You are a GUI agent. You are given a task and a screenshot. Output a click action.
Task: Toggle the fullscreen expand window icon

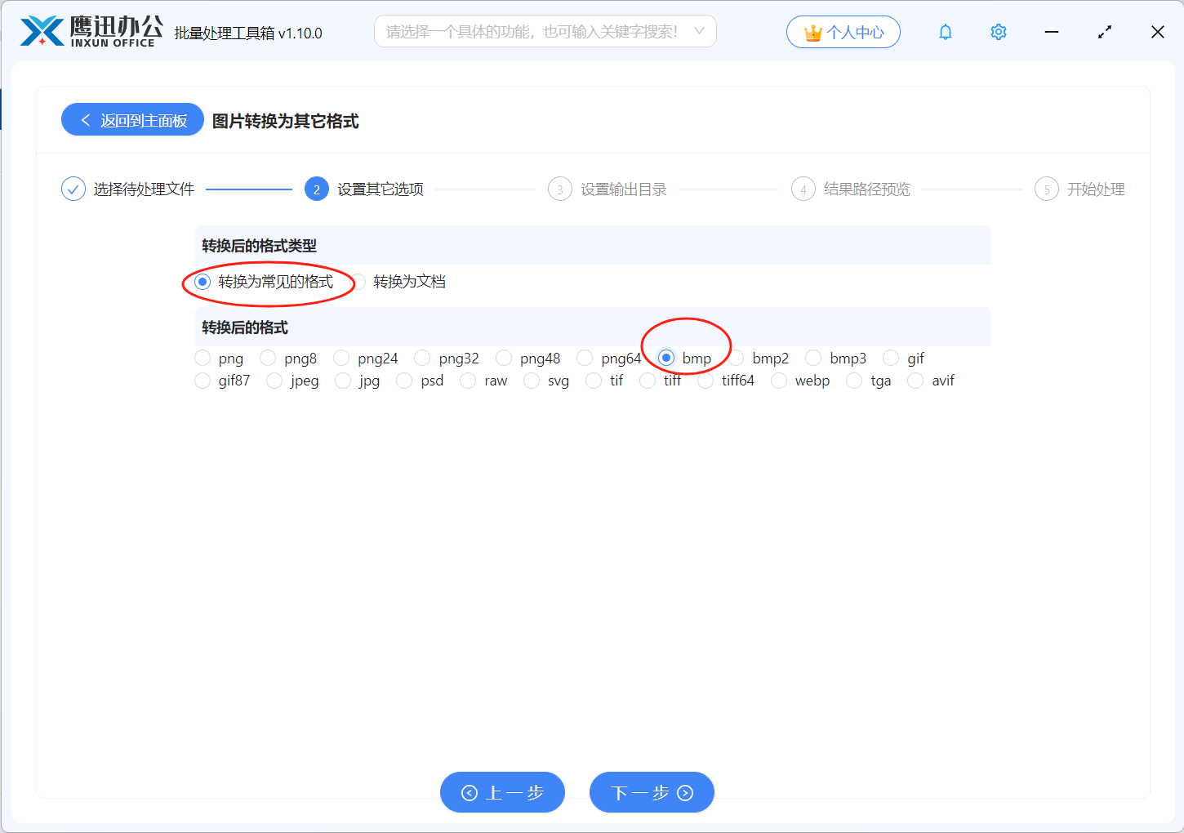(1105, 32)
